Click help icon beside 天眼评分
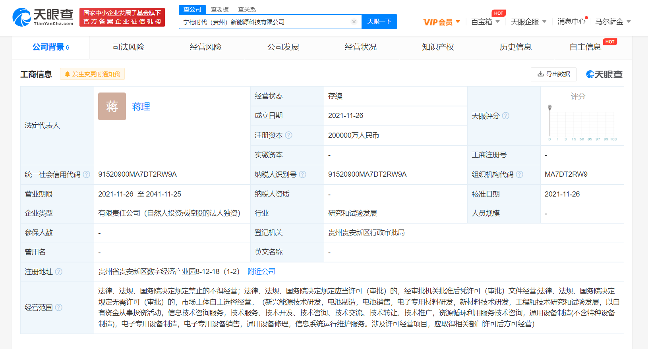The image size is (648, 349). (505, 116)
